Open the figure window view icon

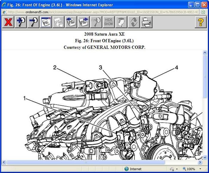pos(46,22)
